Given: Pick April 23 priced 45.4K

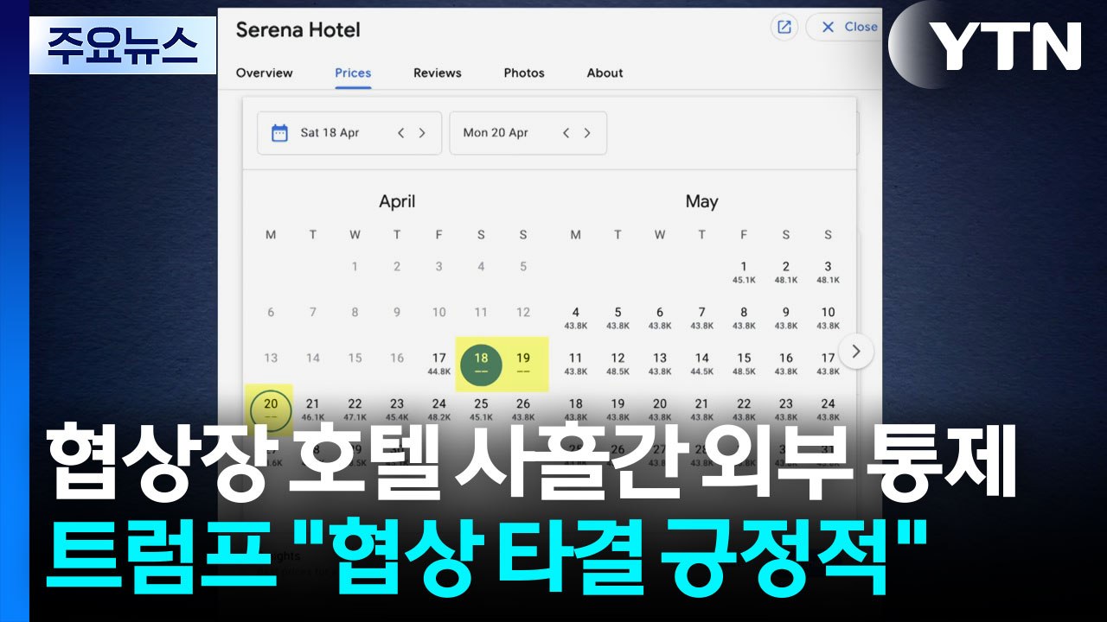Looking at the screenshot, I should (x=397, y=409).
